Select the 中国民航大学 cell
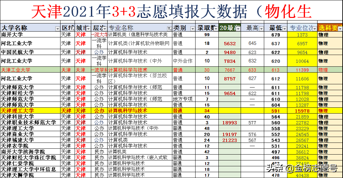 pos(30,52)
